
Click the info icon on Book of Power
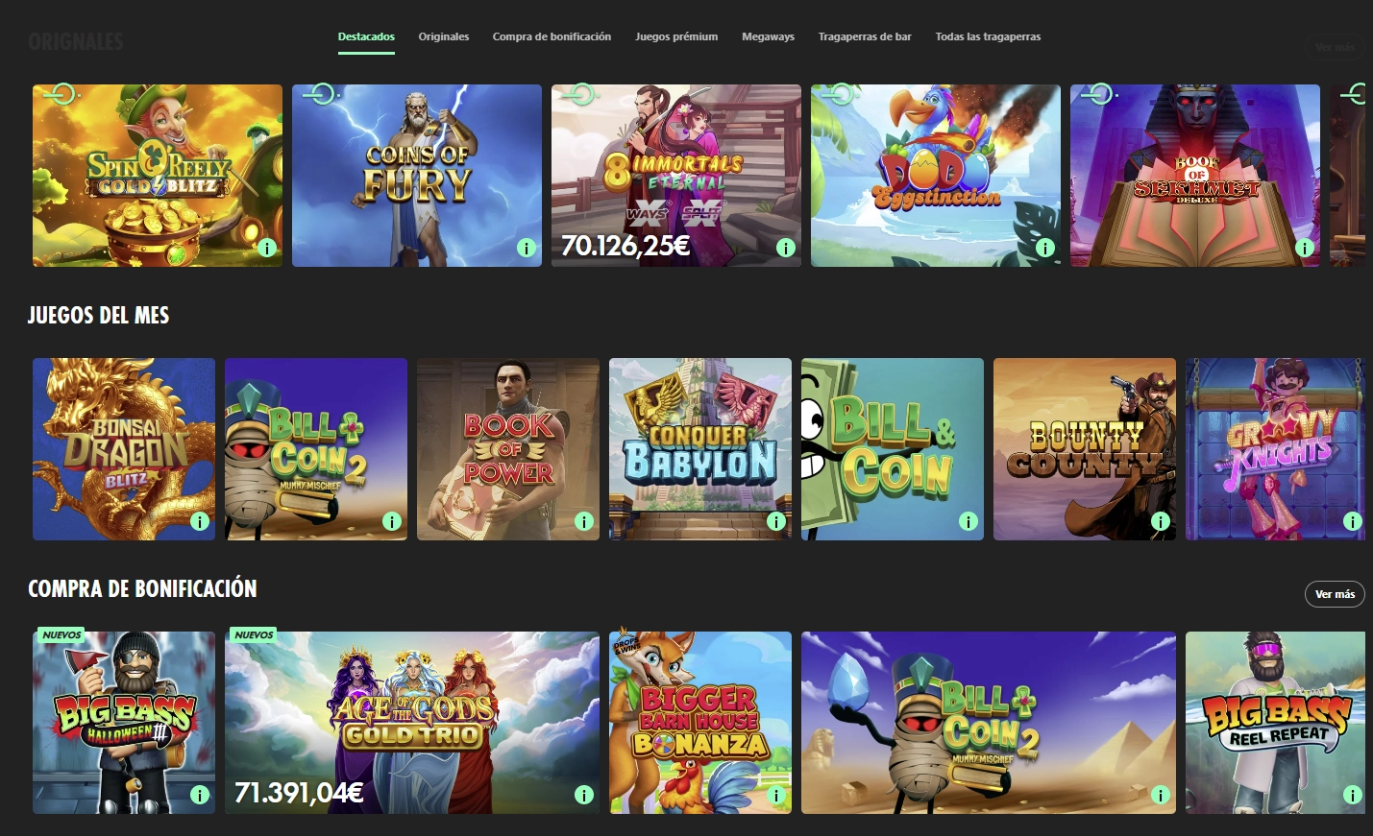tap(583, 523)
